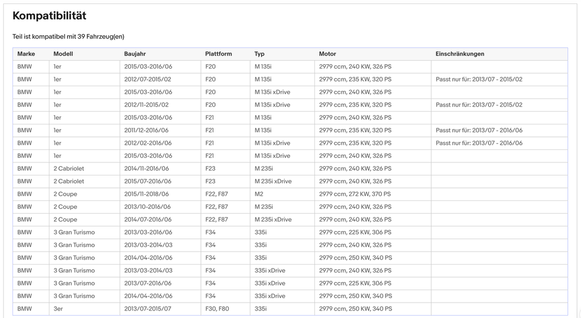Image resolution: width=581 pixels, height=318 pixels.
Task: Click 'M 235i xDrive' in the 2 Coupe row
Action: 273,219
